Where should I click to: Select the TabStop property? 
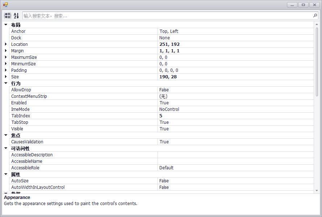point(83,122)
